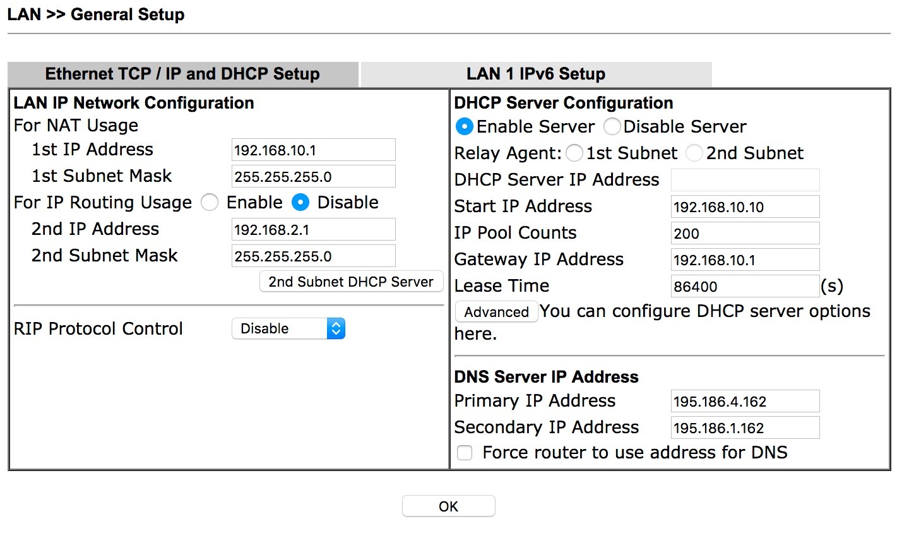
Task: Click the empty DHCP Server IP Address field
Action: pos(745,181)
